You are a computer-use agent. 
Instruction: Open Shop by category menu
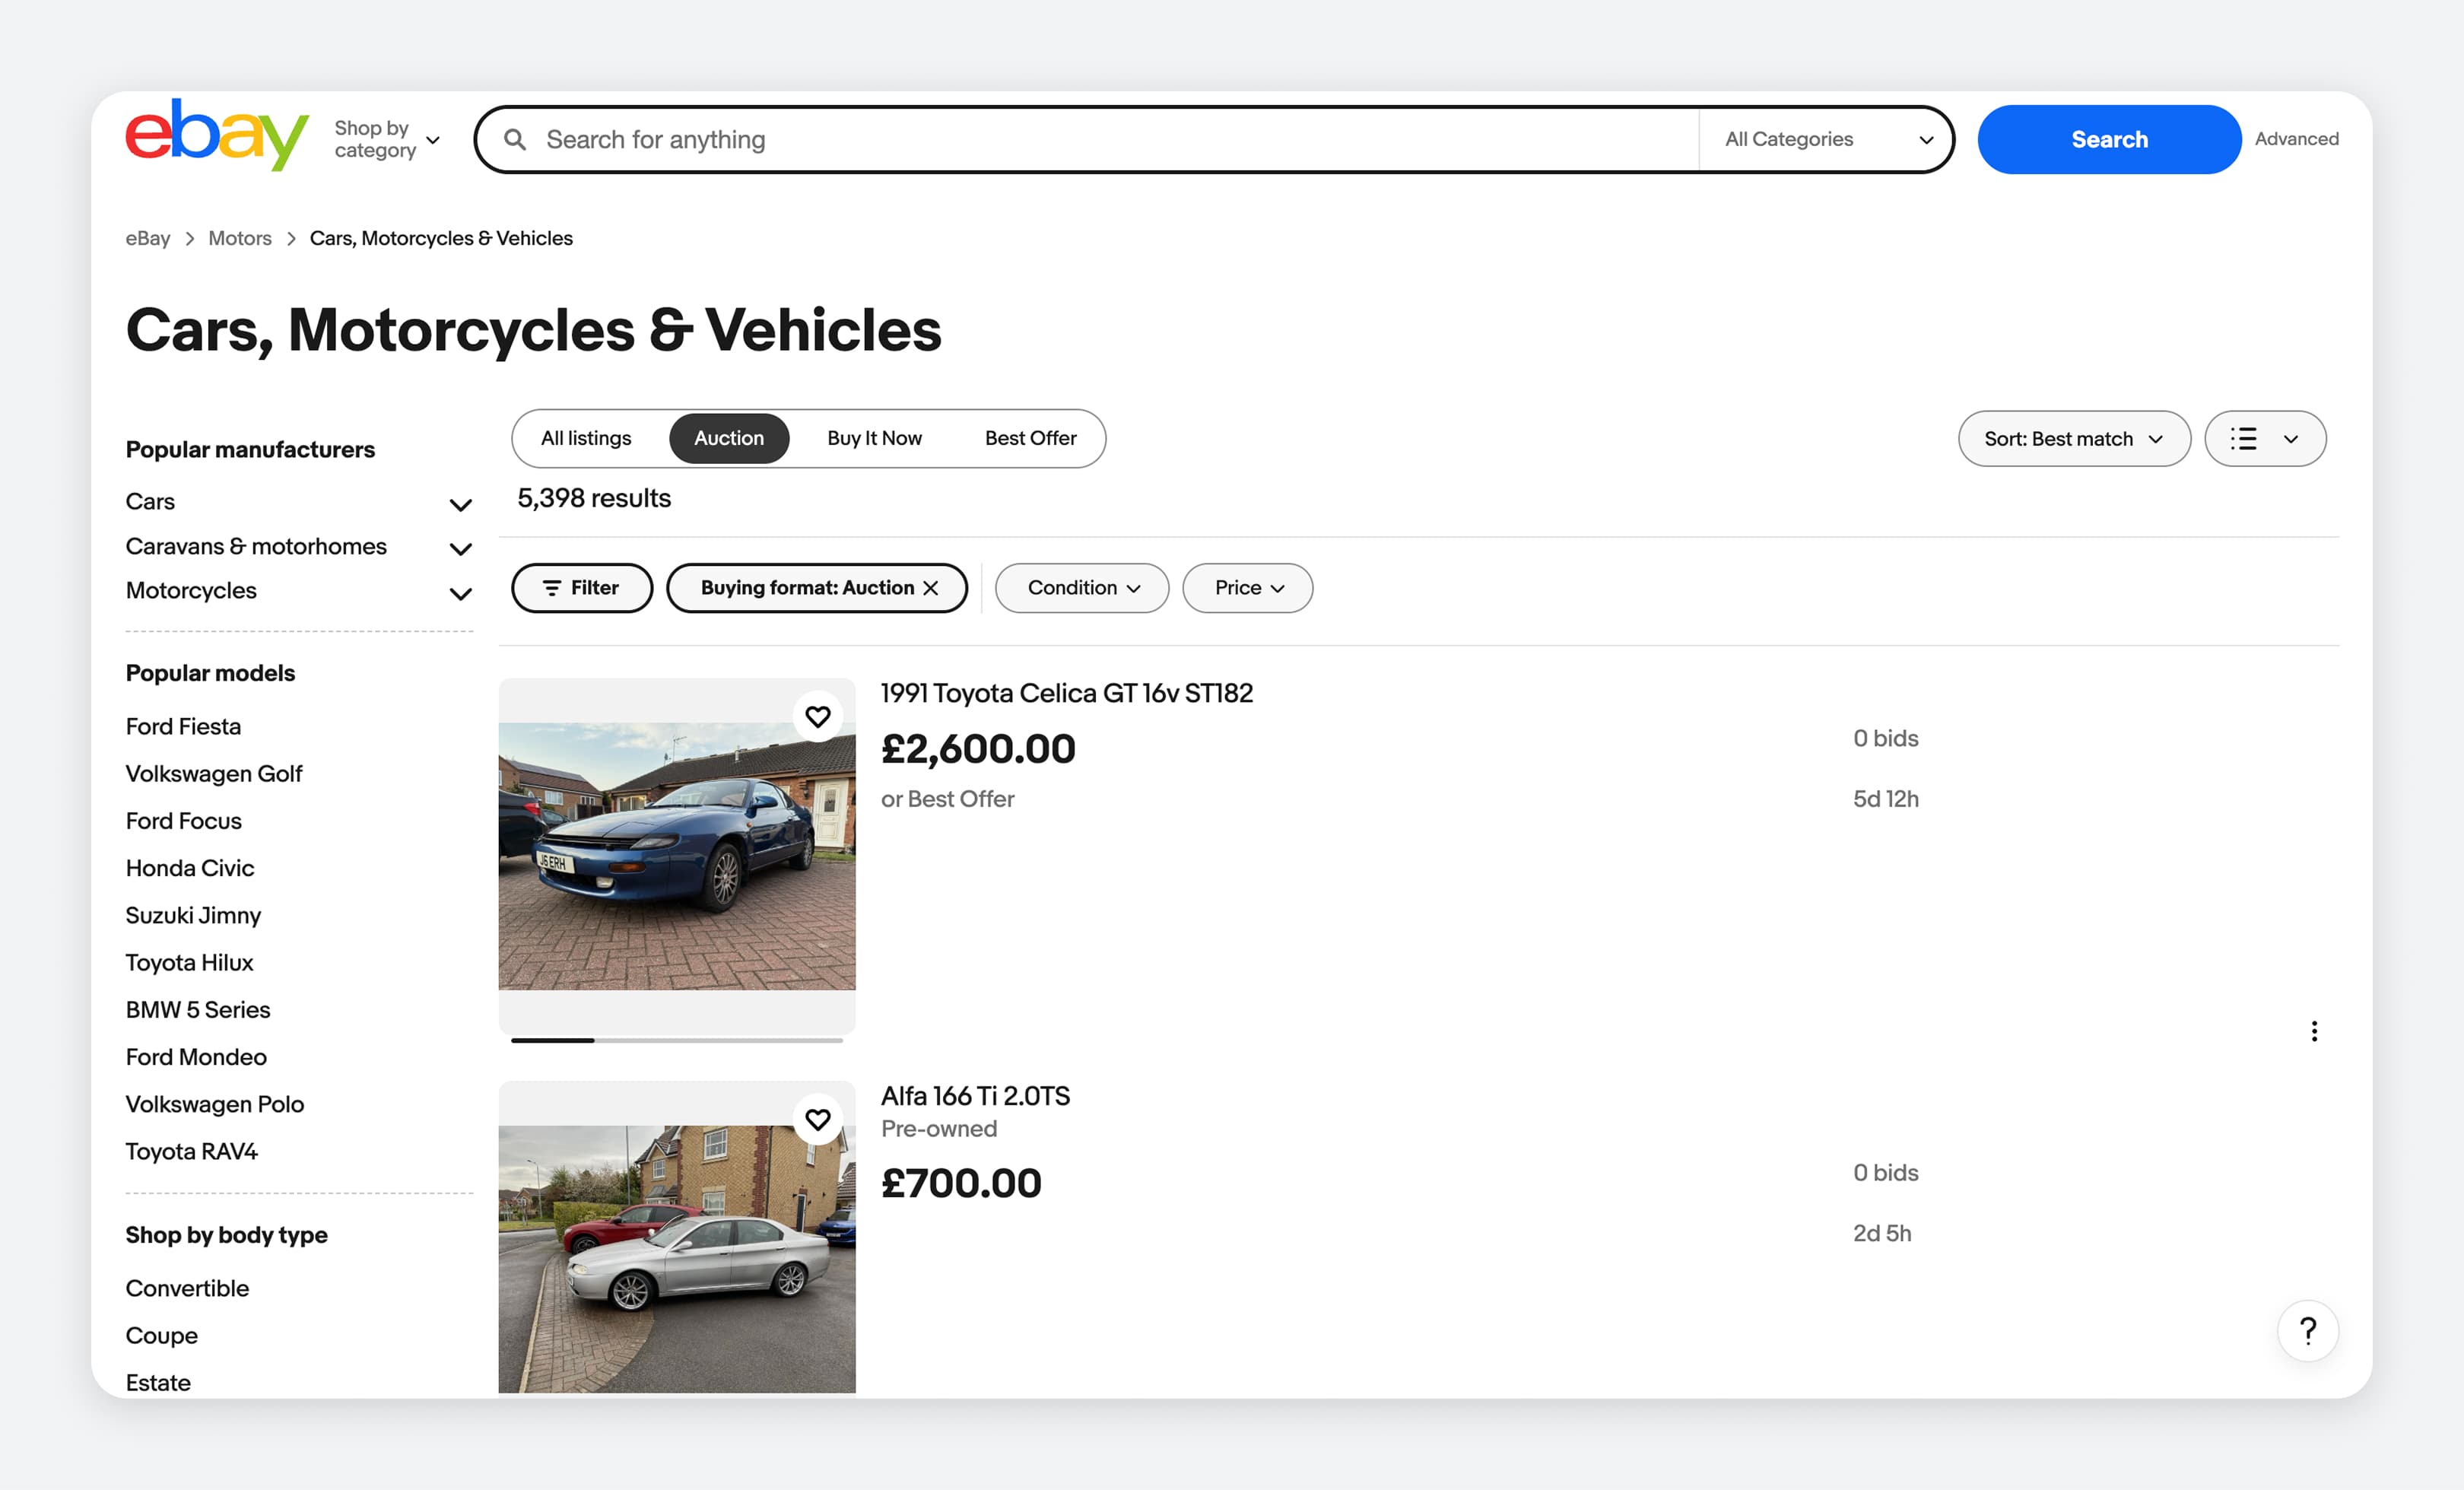pos(386,139)
